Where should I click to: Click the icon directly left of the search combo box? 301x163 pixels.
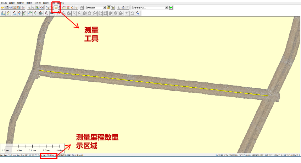127,7
